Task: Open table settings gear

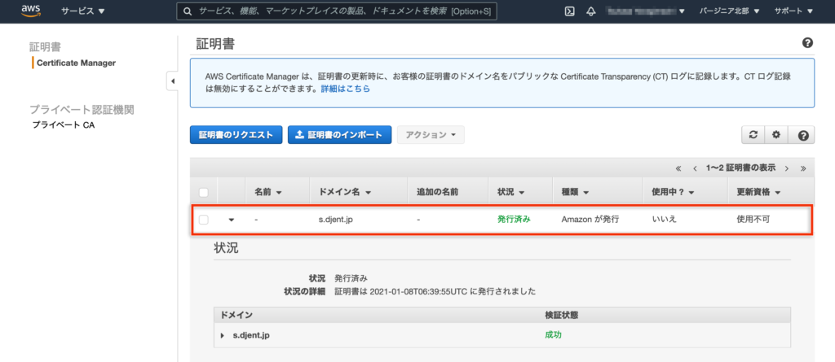Action: coord(776,135)
